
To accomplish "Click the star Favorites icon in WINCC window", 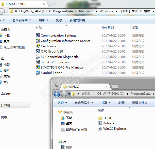I will click(x=60, y=112).
